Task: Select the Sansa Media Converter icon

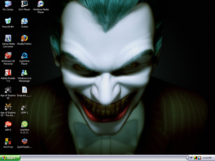Action: point(8,38)
